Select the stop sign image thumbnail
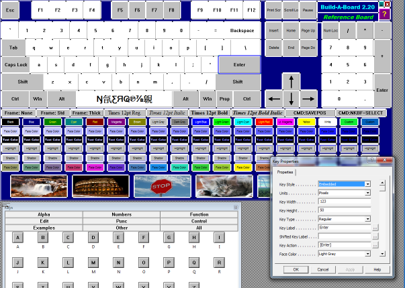Image resolution: width=405 pixels, height=288 pixels. (162, 186)
